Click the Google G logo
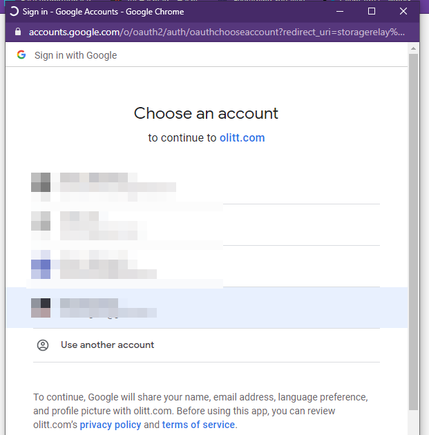 [x=21, y=55]
